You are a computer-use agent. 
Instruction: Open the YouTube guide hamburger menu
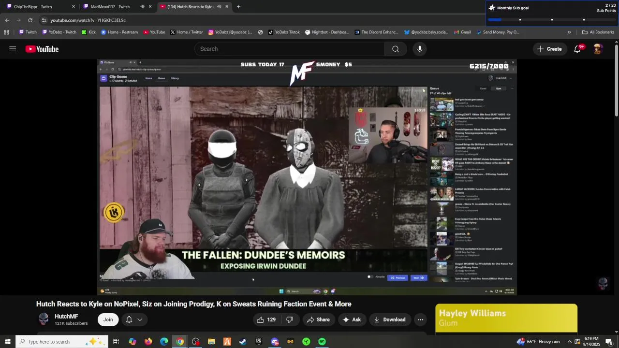13,49
